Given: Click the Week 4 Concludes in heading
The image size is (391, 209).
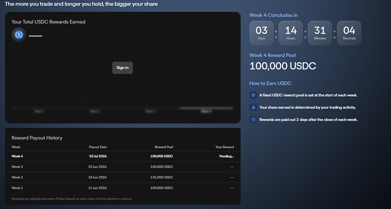Looking at the screenshot, I should pyautogui.click(x=273, y=15).
